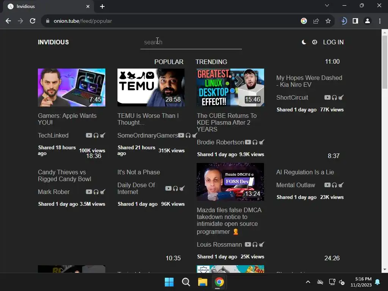This screenshot has height=291, width=388.
Task: Open YouTube icon next to Mental Outlaw
Action: (327, 185)
